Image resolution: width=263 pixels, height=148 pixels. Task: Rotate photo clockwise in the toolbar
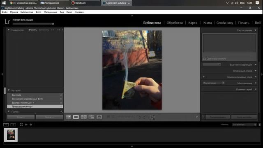pos(145,117)
